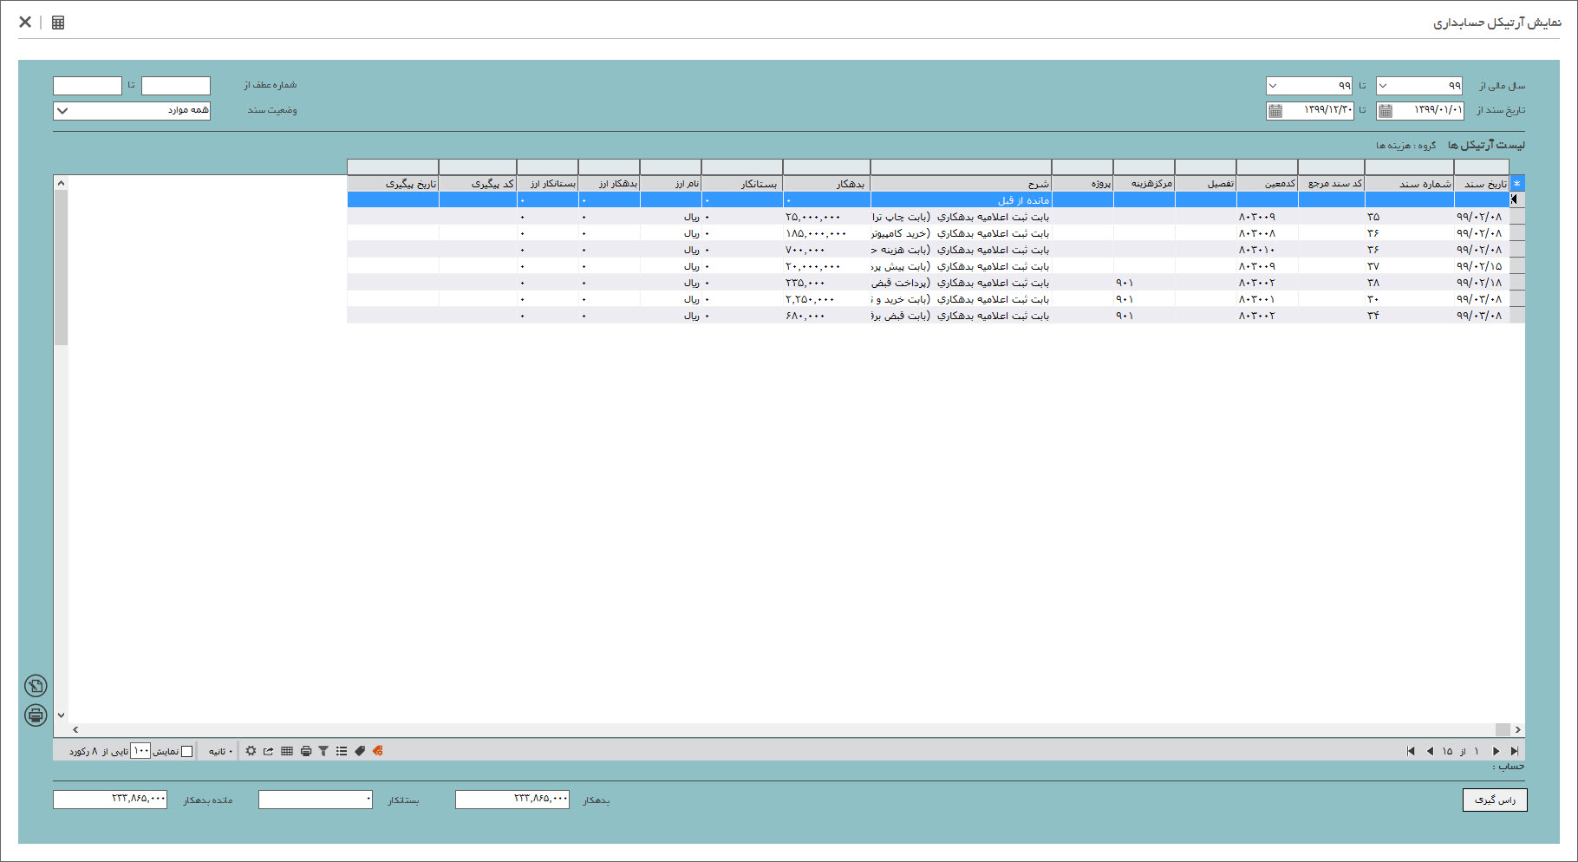Click the end document date field ۱۳۹۹/۱۲/۳۰
This screenshot has height=862, width=1578.
[x=1310, y=111]
